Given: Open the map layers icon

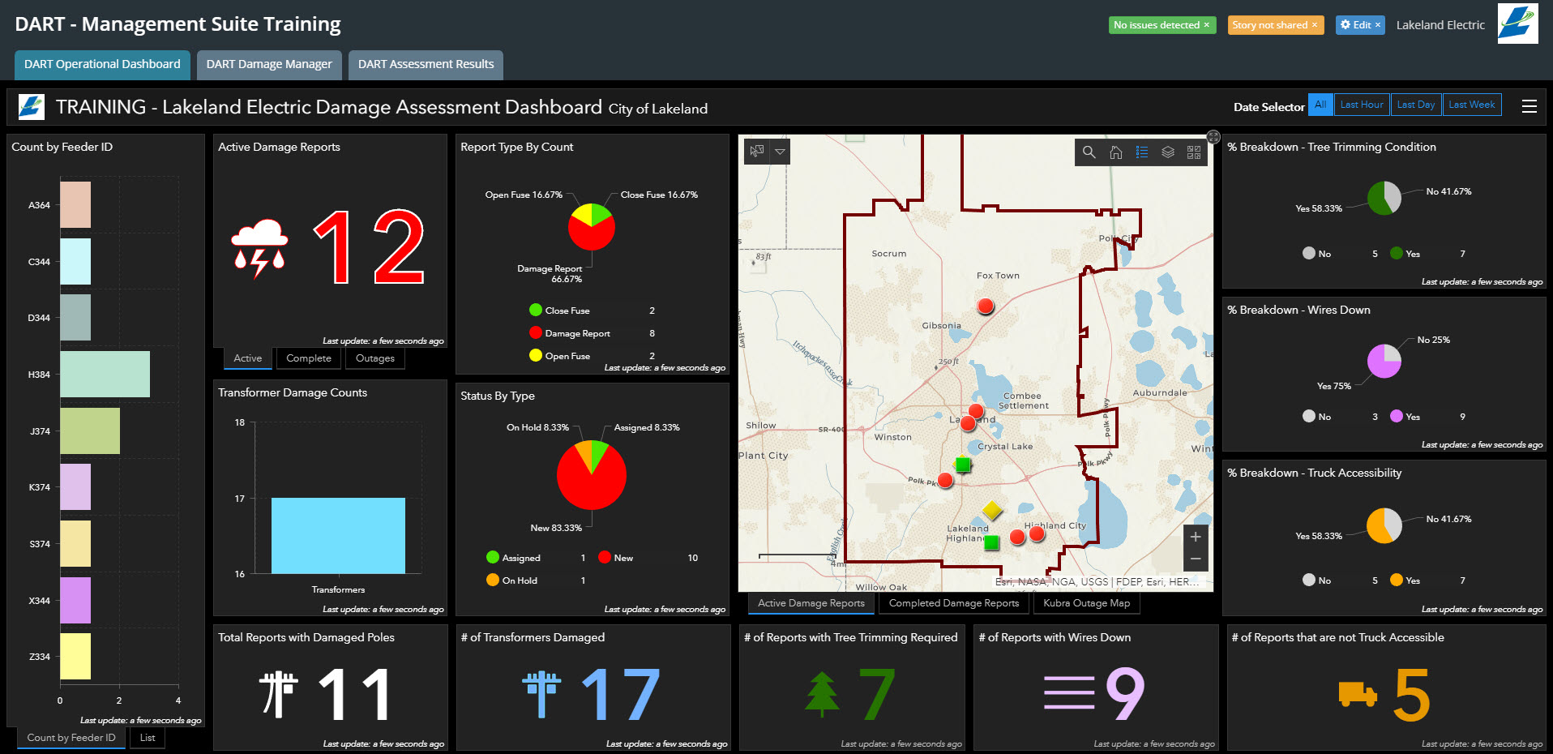Looking at the screenshot, I should (x=1168, y=152).
